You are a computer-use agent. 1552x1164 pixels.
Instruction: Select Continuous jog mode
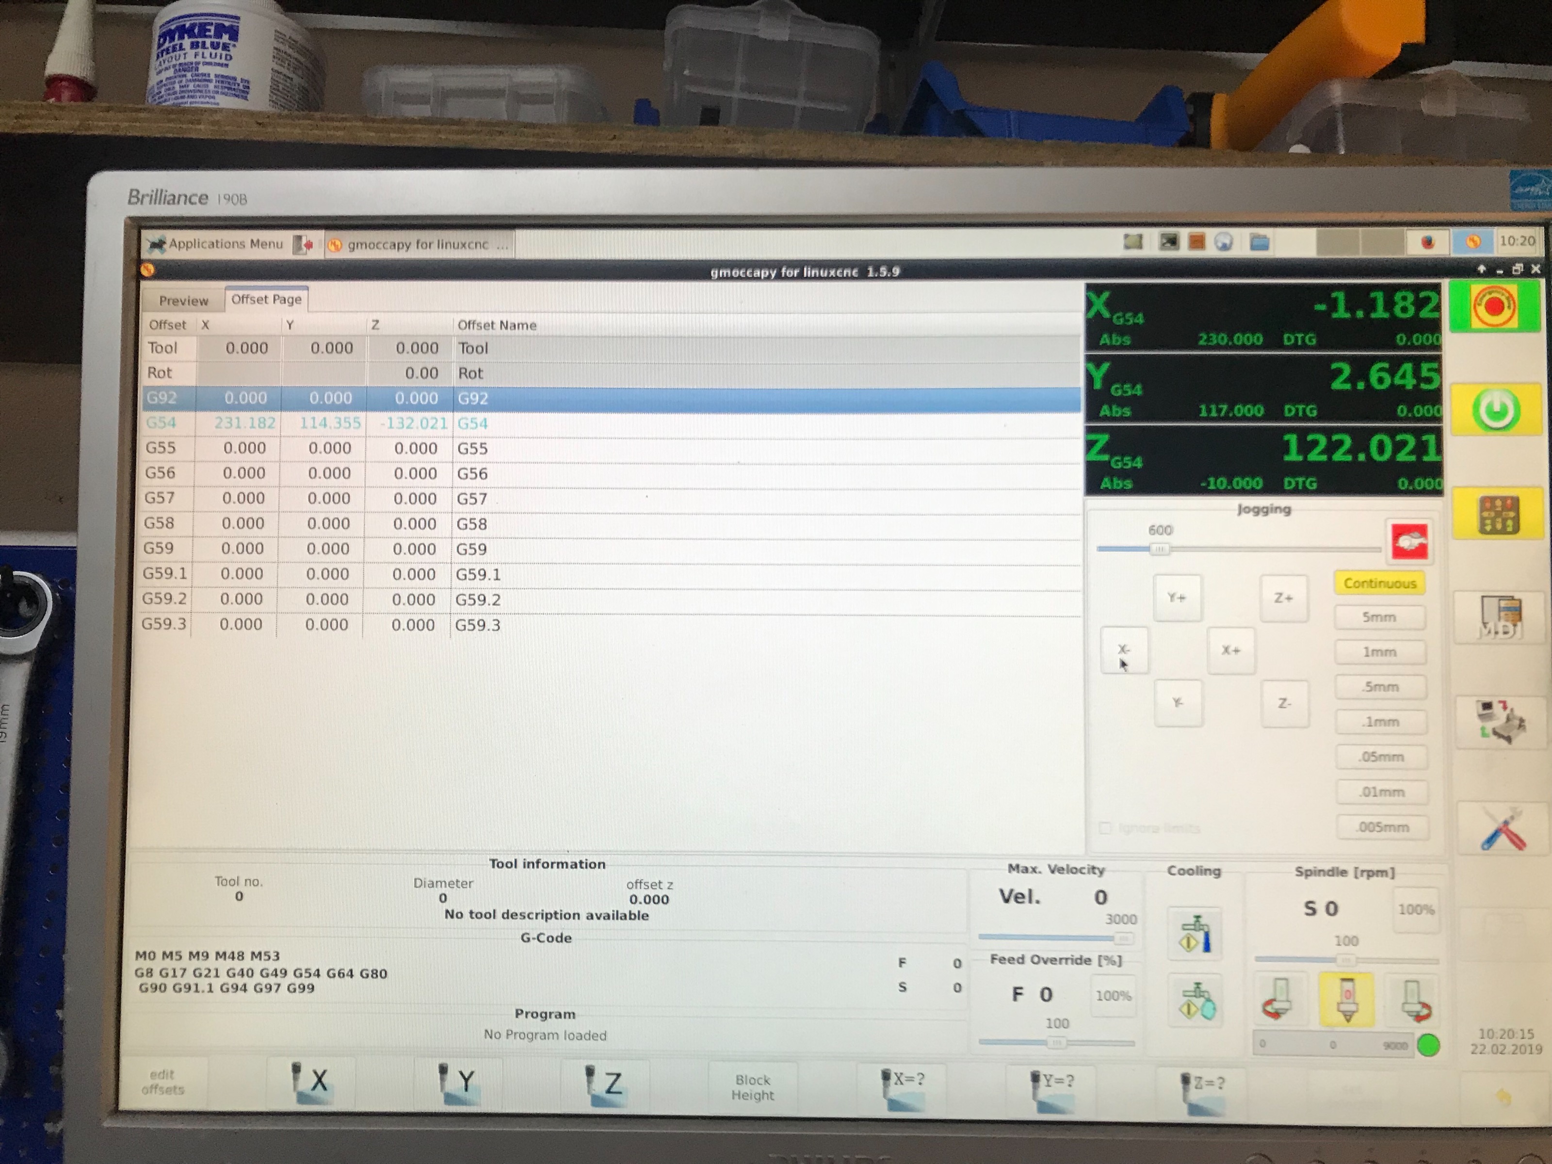(x=1379, y=583)
